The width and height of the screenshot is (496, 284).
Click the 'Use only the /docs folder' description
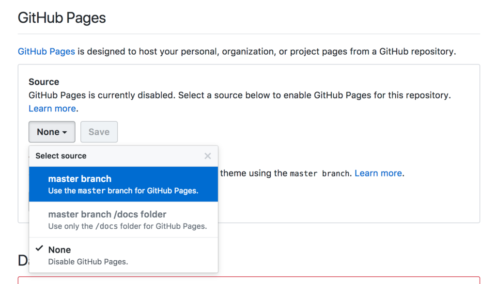(x=127, y=226)
